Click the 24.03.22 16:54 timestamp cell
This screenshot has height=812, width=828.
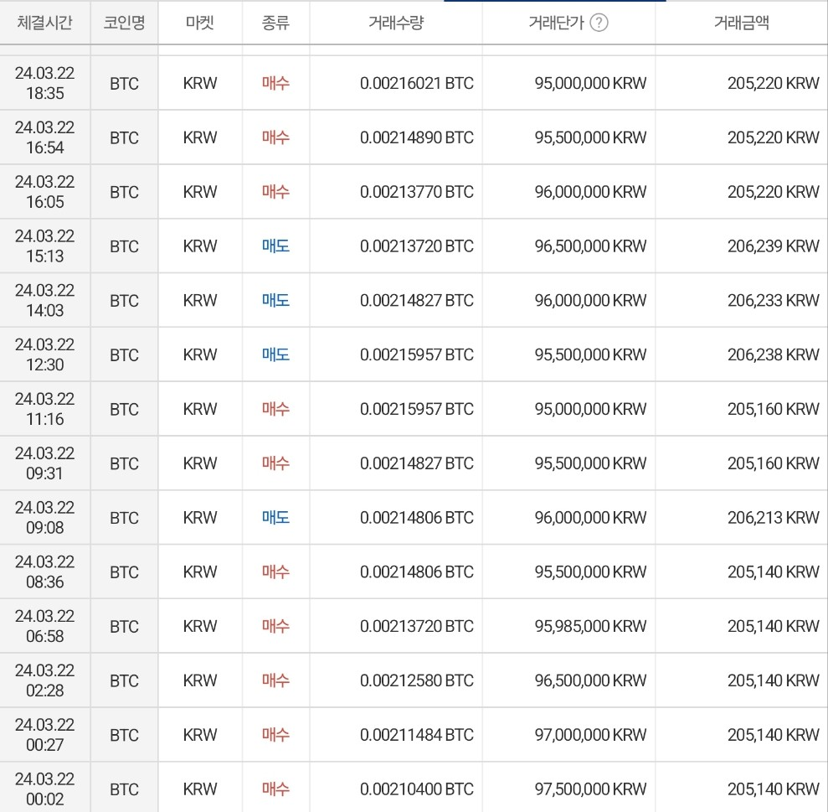tap(45, 137)
